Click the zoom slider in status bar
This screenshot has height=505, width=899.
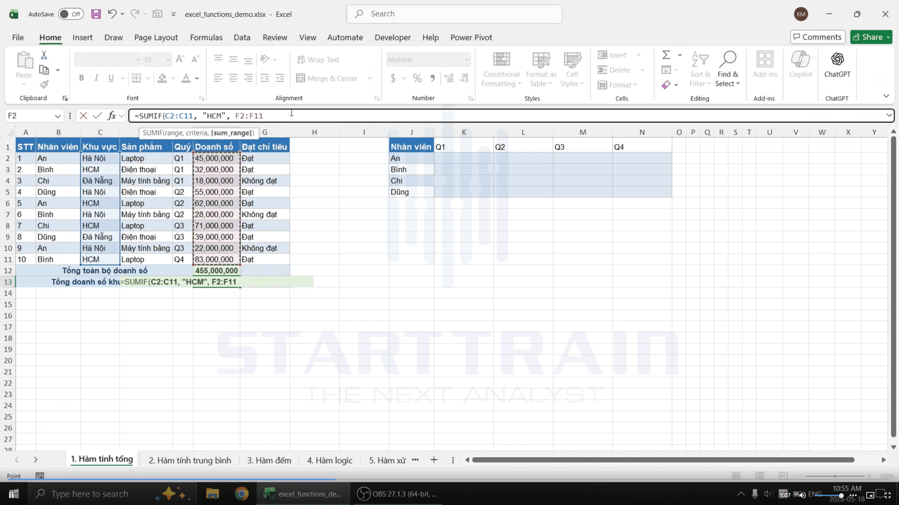834,476
